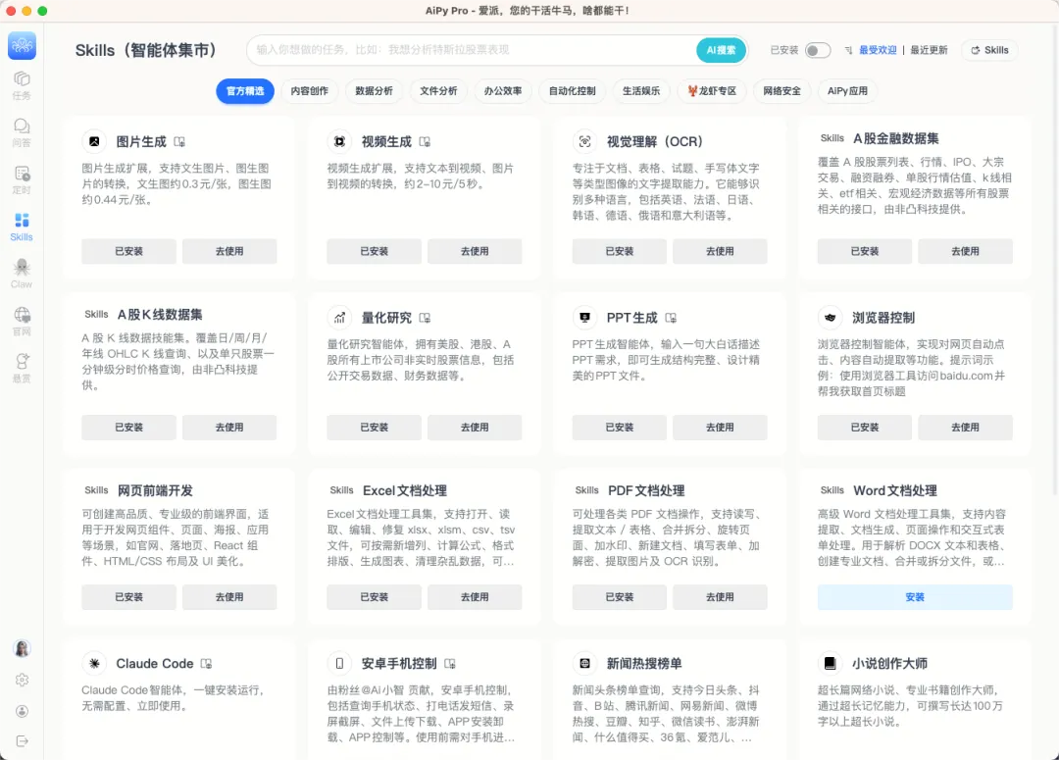The height and width of the screenshot is (760, 1059).
Task: Click 去使用 on the A股金融数据集 card
Action: click(x=965, y=251)
